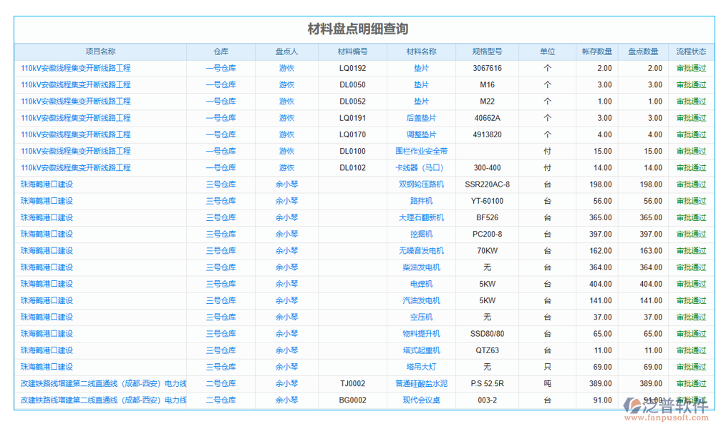Click the 规格型号 column header
The width and height of the screenshot is (716, 429).
(486, 51)
